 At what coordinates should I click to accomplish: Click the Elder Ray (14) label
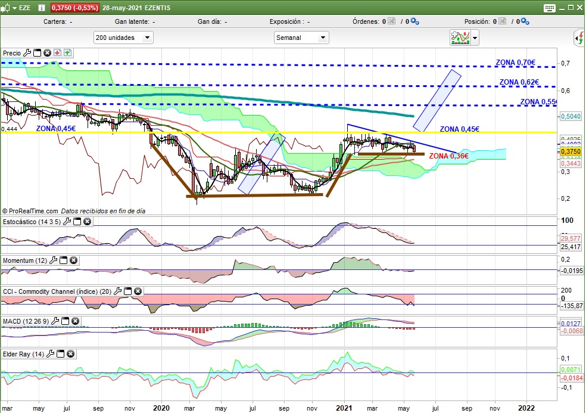(x=24, y=354)
